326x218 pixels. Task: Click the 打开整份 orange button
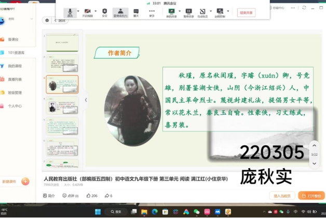(311, 196)
